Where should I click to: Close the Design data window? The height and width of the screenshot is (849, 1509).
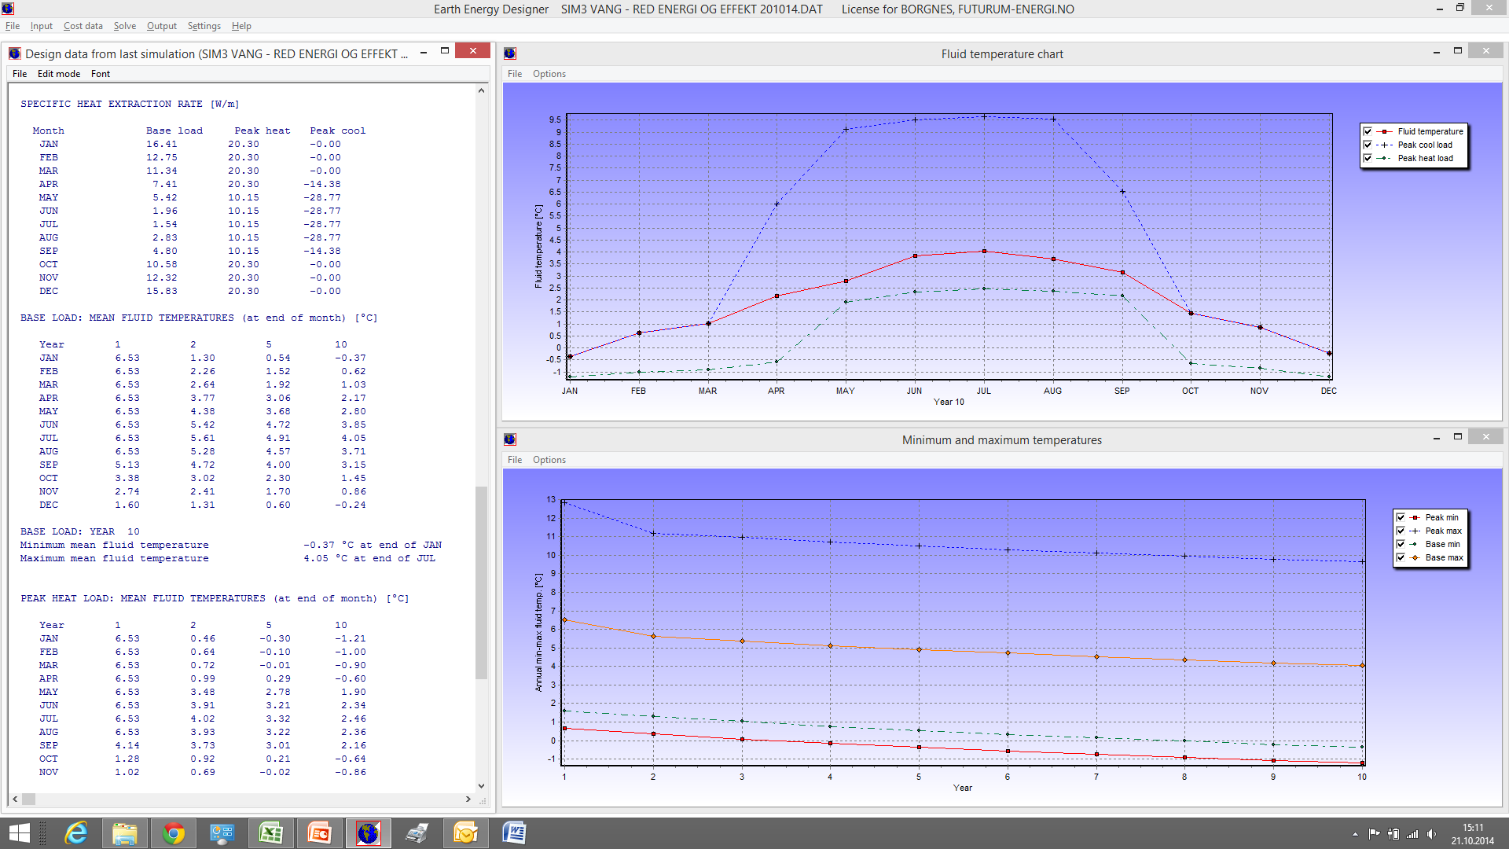(473, 51)
